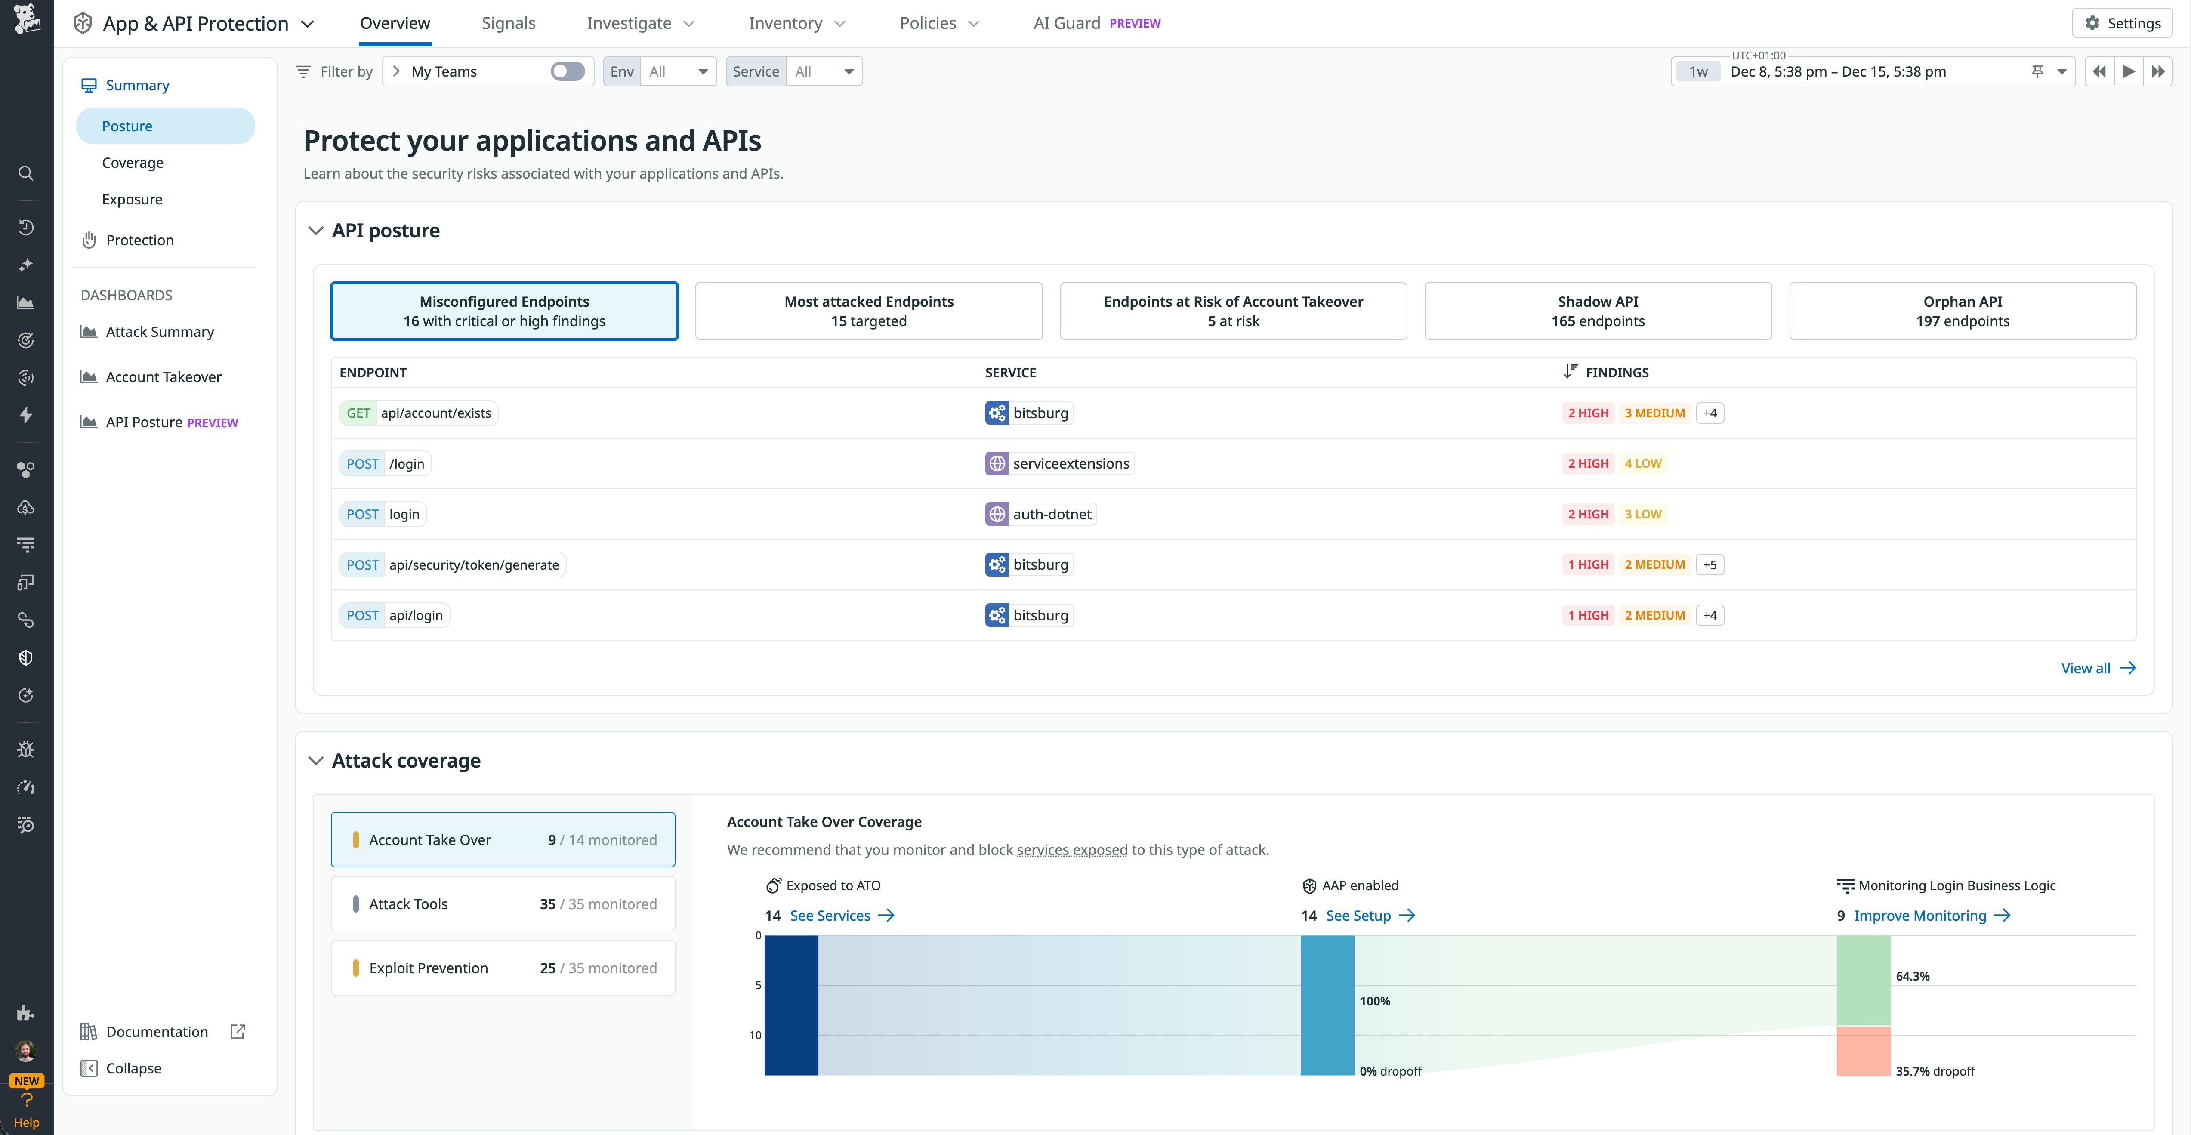Open the Security shield icon in the sidebar
The height and width of the screenshot is (1135, 2191).
click(x=25, y=656)
